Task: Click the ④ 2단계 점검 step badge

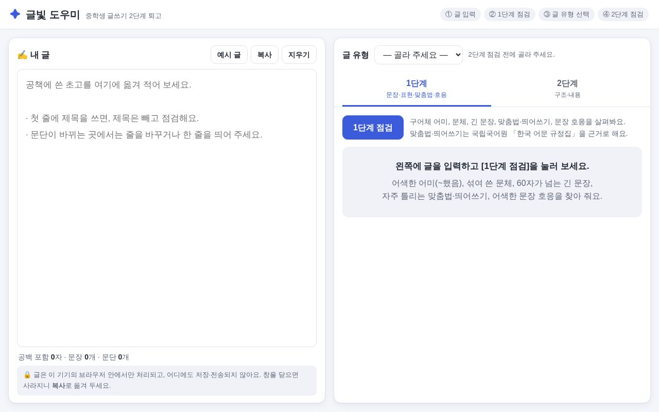Action: point(623,14)
